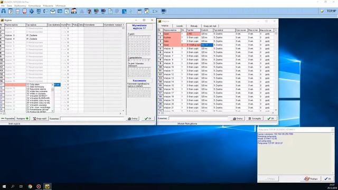The image size is (338, 190).
Task: Click Rozłącz in the connection window
Action: 311,179
